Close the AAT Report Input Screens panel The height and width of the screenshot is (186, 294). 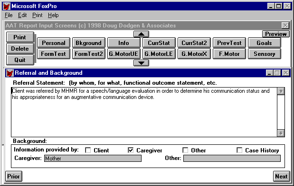(x=285, y=26)
